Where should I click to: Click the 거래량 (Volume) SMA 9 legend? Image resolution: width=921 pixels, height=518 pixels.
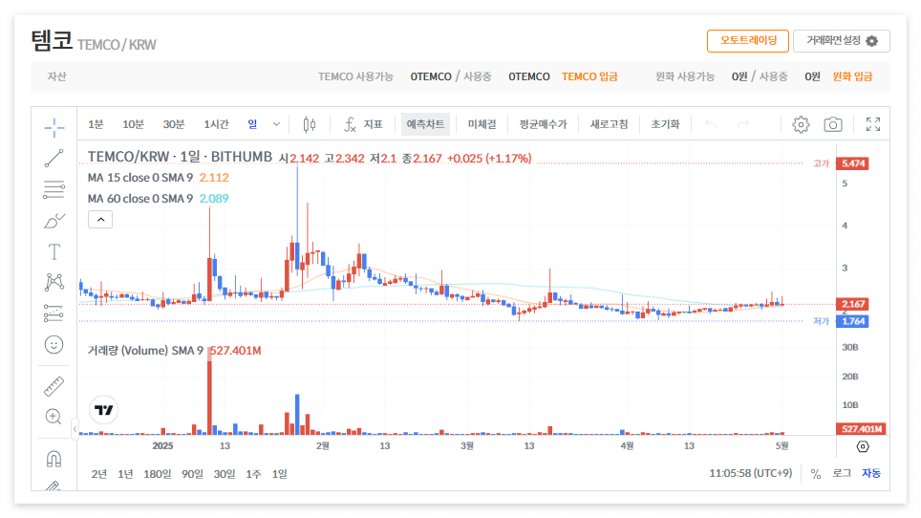(145, 351)
